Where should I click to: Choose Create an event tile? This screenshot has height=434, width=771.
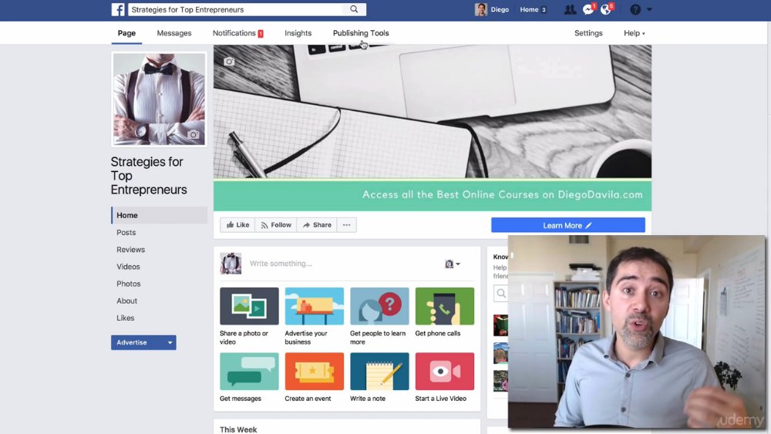coord(315,378)
